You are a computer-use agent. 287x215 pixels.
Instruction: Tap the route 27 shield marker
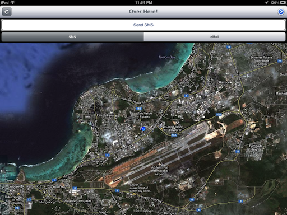click(280, 61)
